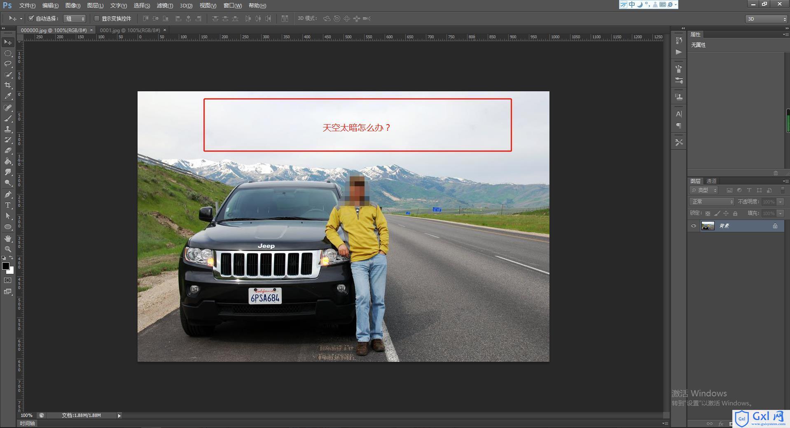Select the Zoom tool

(x=8, y=249)
